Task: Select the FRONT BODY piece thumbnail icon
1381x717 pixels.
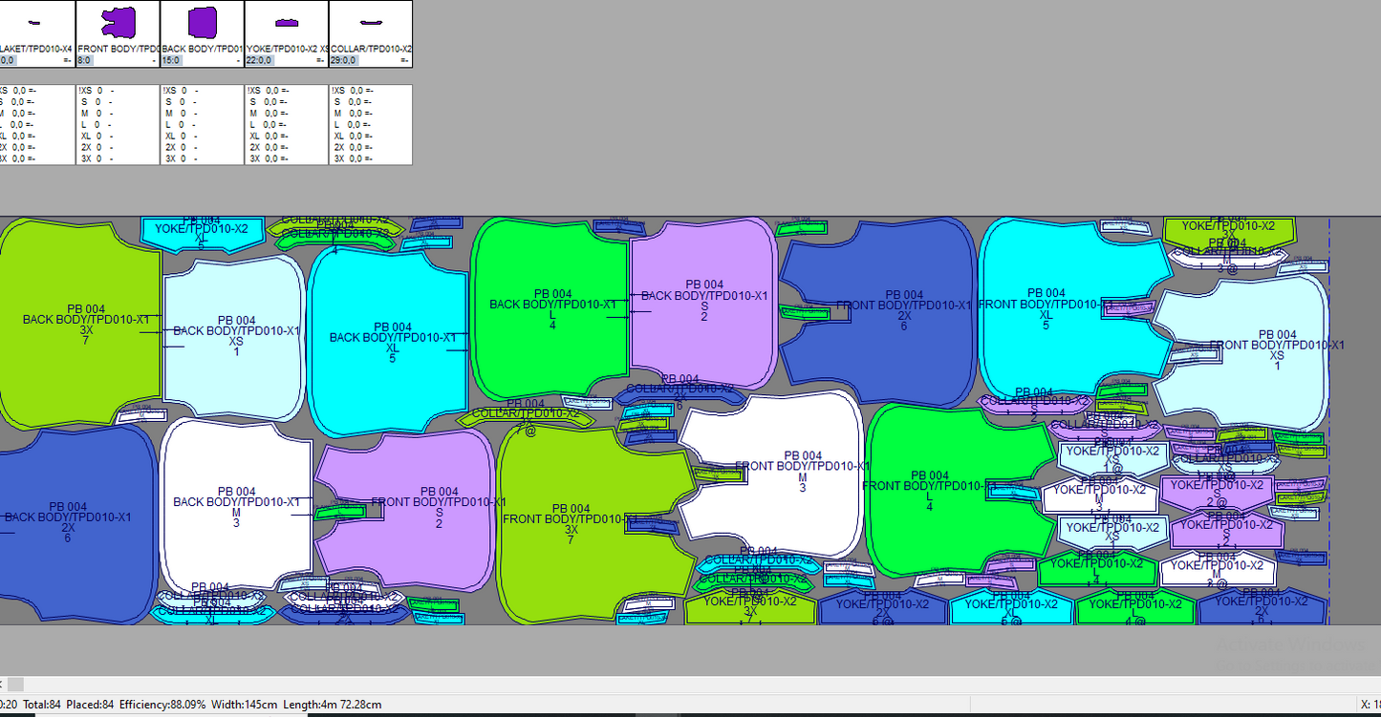Action: [x=119, y=21]
